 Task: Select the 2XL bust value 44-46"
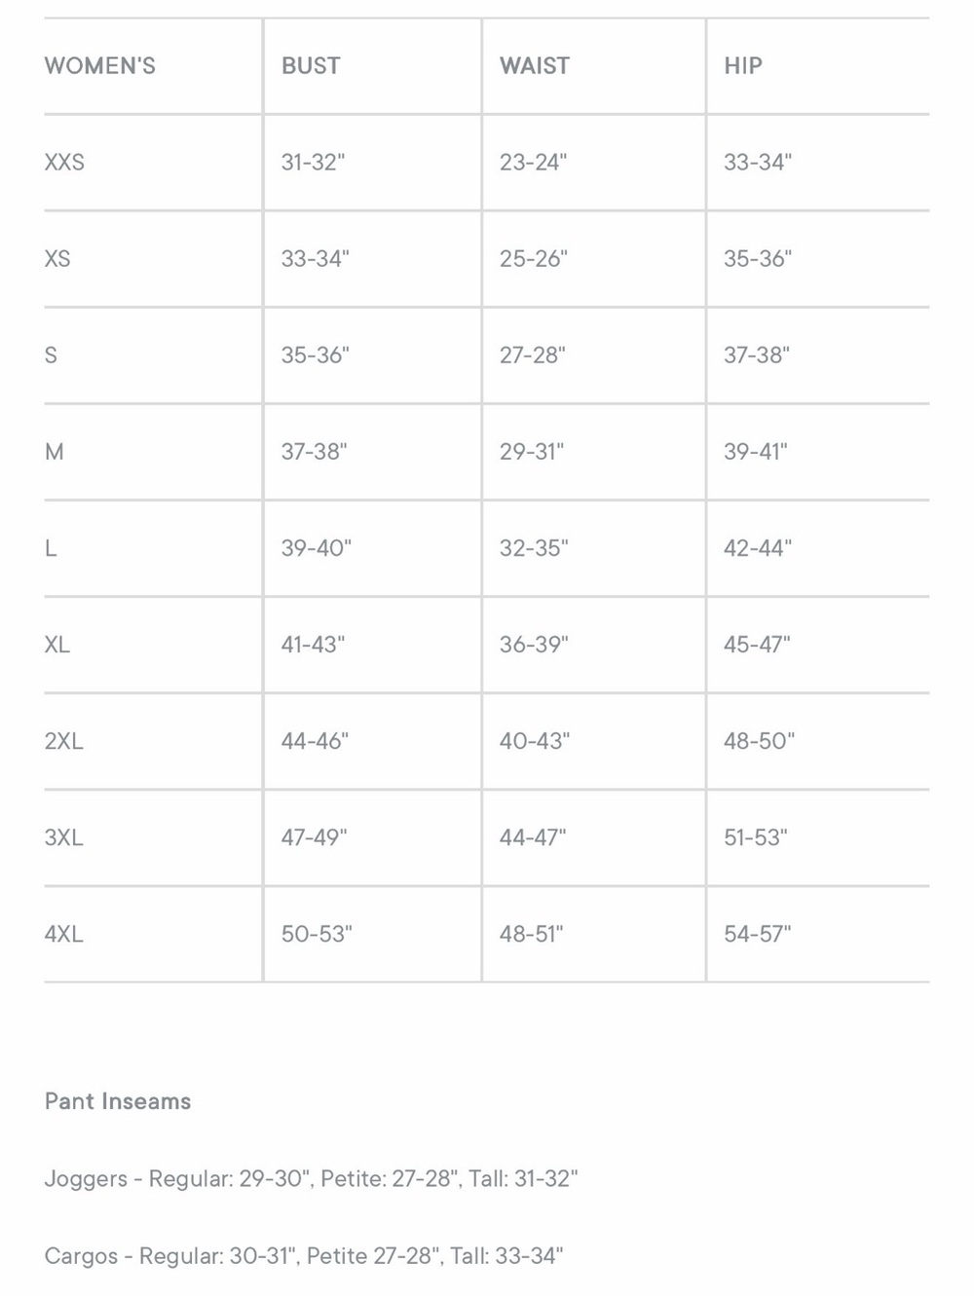click(315, 741)
